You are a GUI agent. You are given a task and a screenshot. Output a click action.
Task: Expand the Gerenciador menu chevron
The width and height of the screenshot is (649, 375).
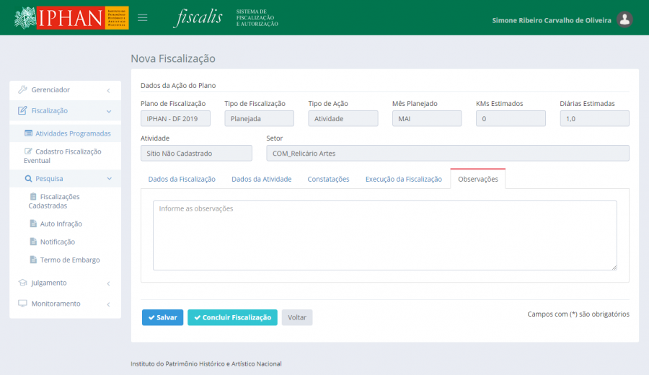108,90
